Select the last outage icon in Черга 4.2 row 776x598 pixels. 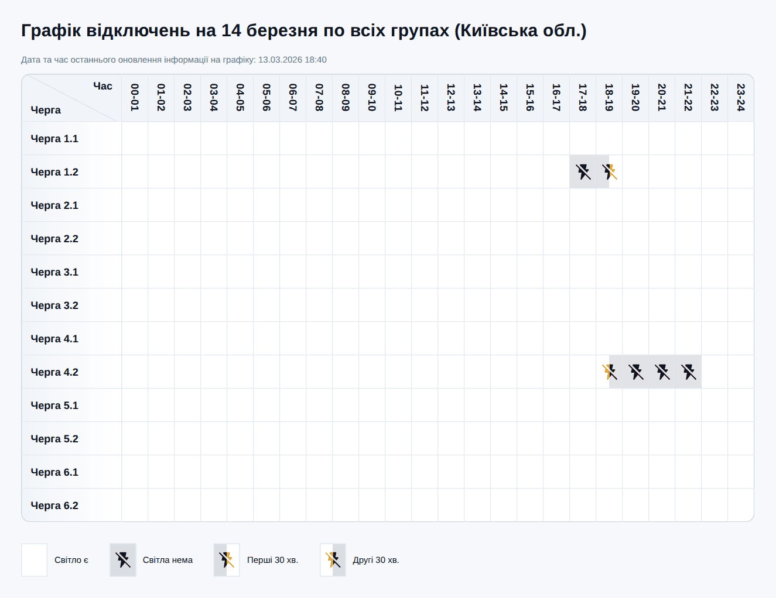point(688,372)
